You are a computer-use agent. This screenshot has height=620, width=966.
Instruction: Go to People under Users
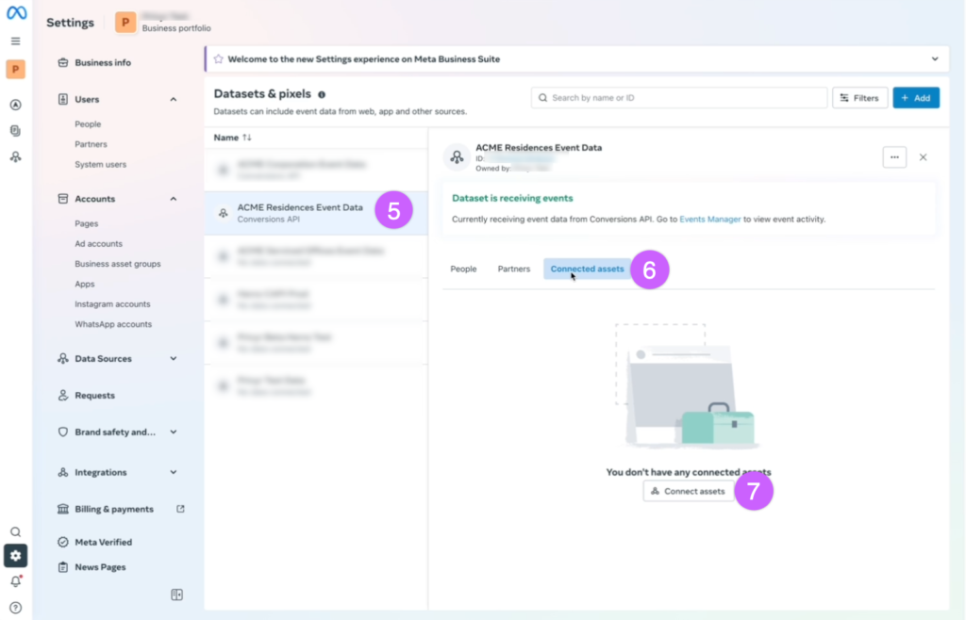pos(88,124)
